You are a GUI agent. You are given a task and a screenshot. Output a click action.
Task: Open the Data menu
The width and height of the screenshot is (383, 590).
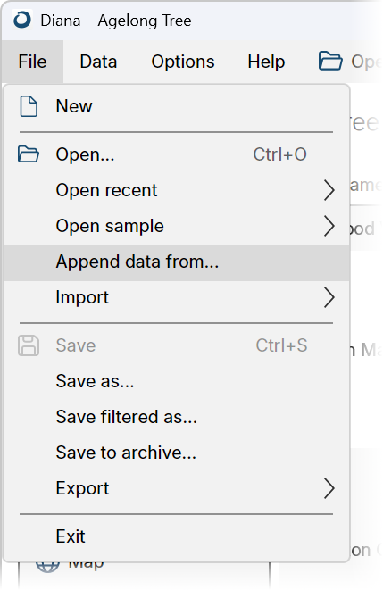pyautogui.click(x=98, y=62)
